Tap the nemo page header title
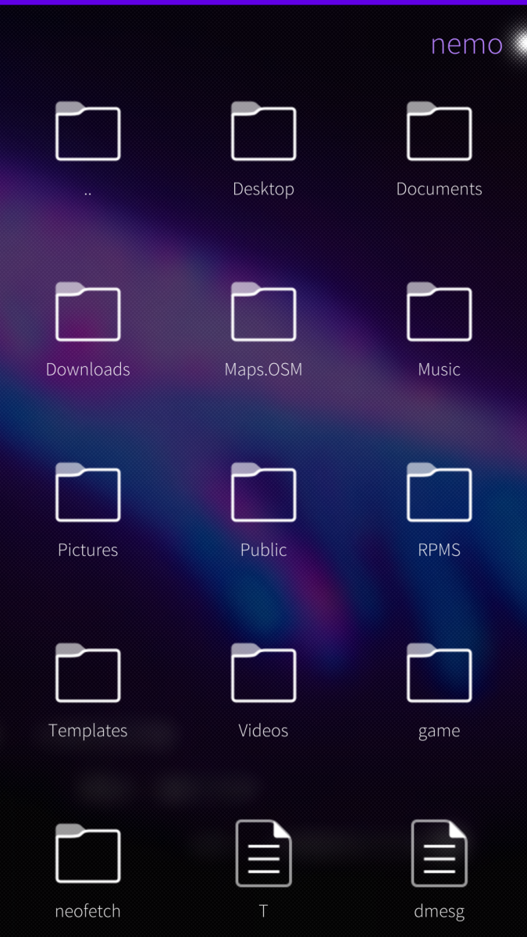527x937 pixels. click(466, 44)
